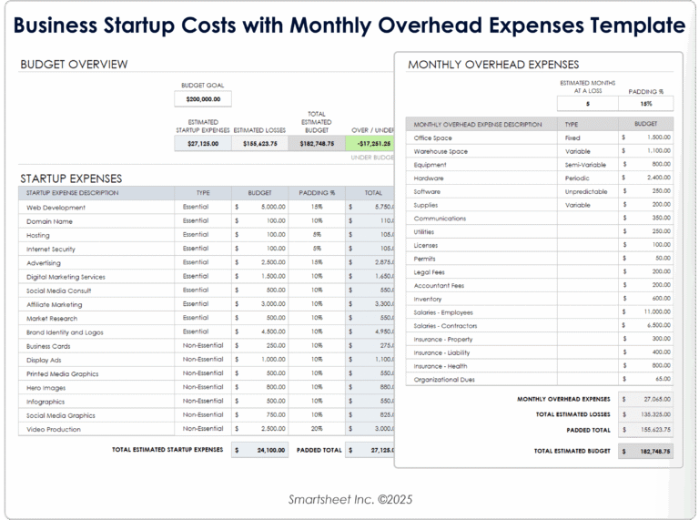The image size is (699, 520).
Task: Select the Fixed type cell for Office Space
Action: click(587, 138)
